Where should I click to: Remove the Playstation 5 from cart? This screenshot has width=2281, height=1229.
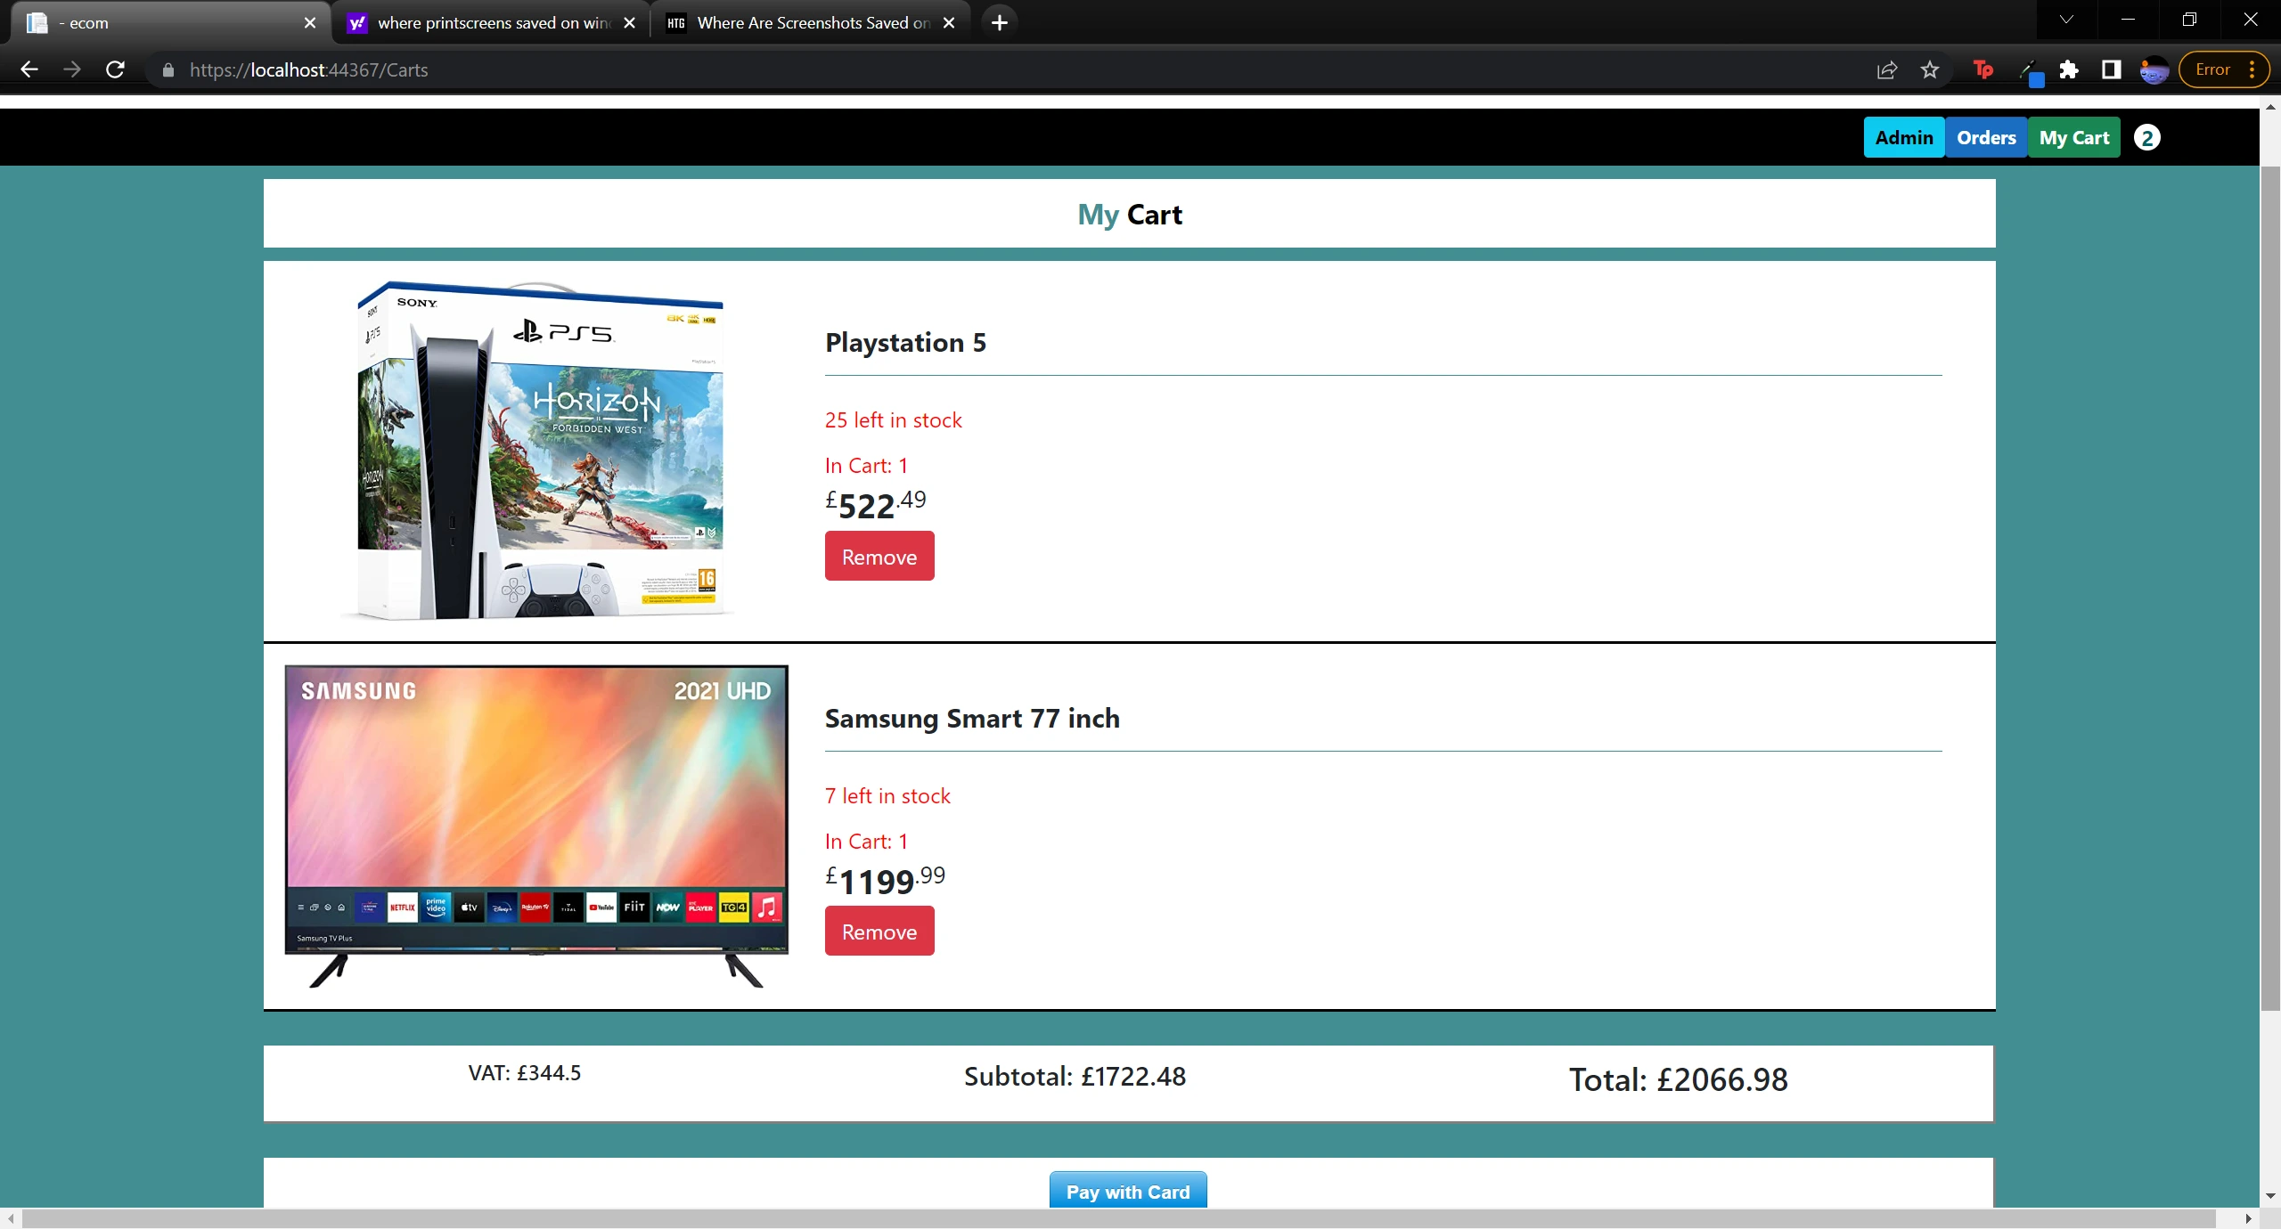[879, 556]
